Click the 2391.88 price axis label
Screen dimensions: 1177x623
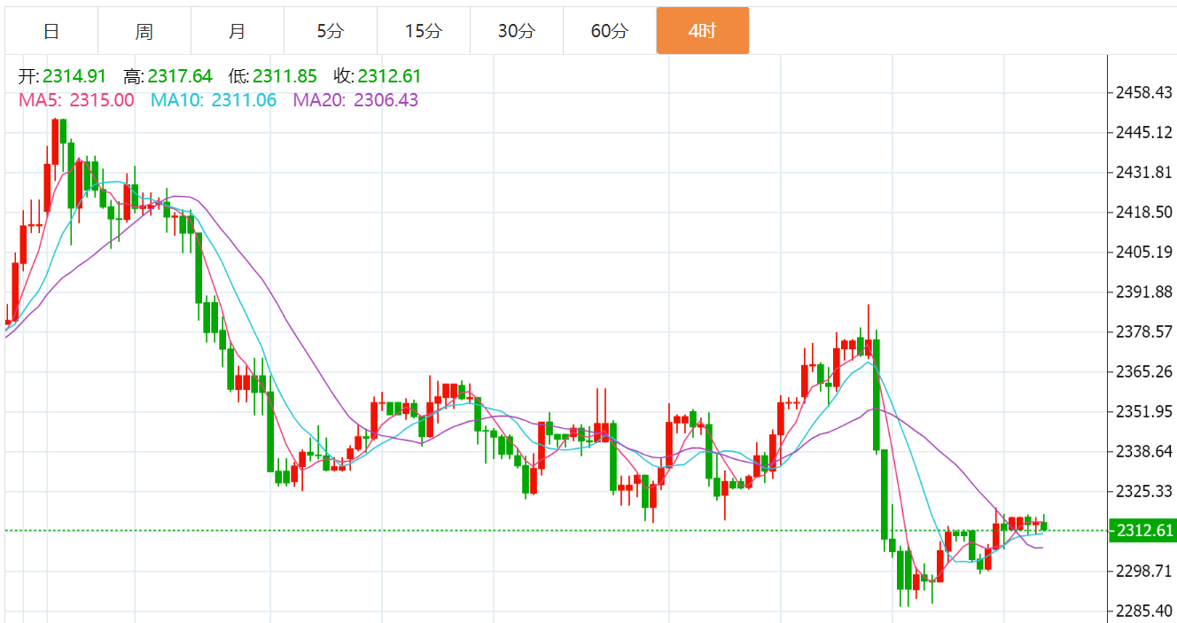point(1144,292)
